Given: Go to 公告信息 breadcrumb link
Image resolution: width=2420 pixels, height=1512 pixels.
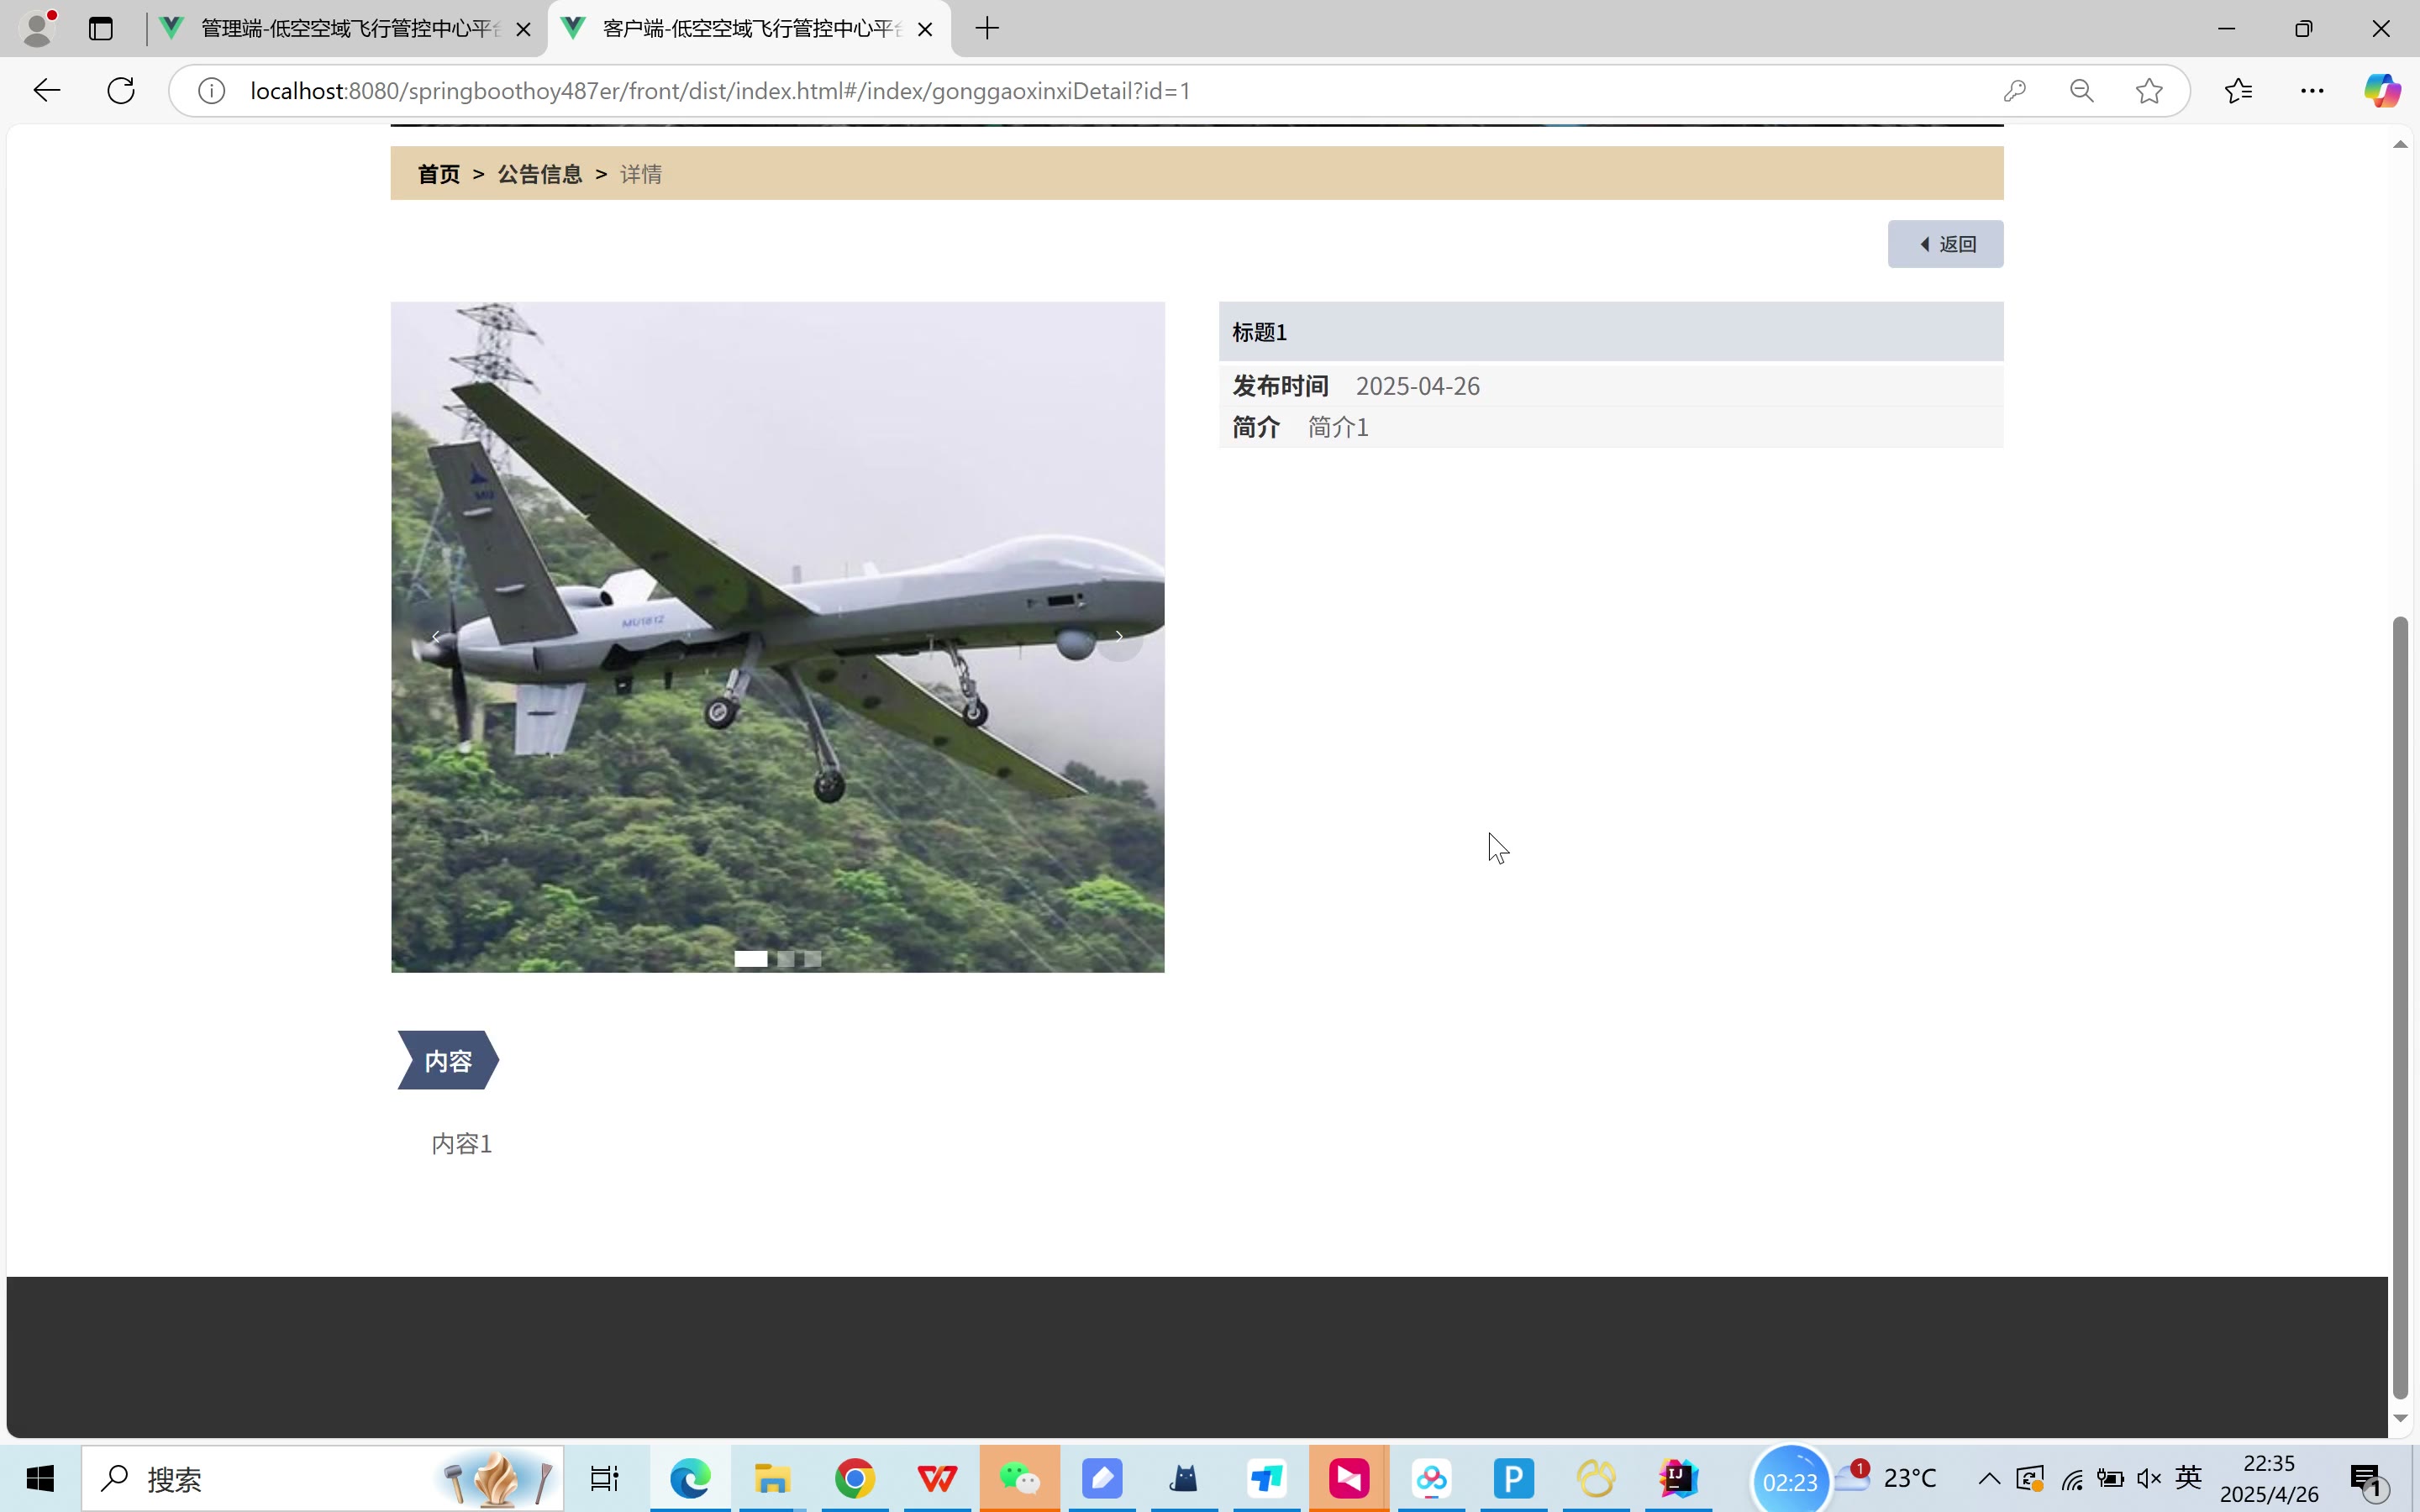Looking at the screenshot, I should coord(539,174).
